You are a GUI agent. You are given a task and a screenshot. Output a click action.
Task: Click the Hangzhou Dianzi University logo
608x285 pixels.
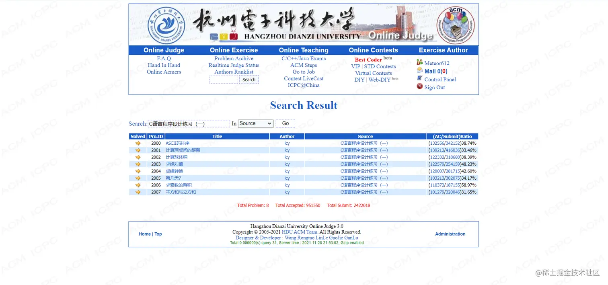click(166, 26)
